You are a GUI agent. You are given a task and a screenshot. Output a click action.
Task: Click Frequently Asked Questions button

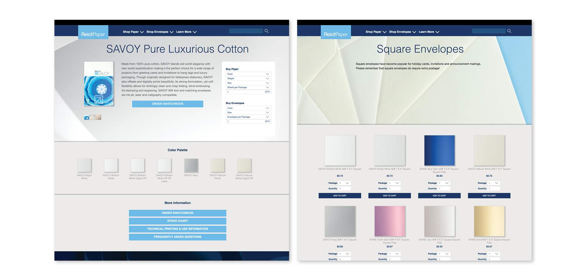point(178,237)
